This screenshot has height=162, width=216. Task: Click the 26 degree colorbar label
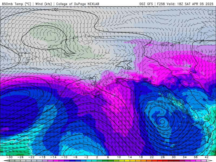tap(163, 157)
